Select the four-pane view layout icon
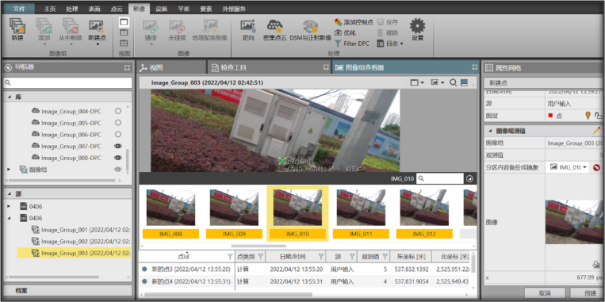The height and width of the screenshot is (302, 605). coord(124,43)
